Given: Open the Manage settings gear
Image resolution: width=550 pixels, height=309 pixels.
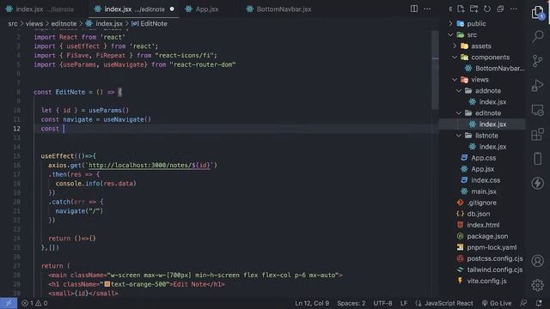Looking at the screenshot, I should [x=537, y=285].
